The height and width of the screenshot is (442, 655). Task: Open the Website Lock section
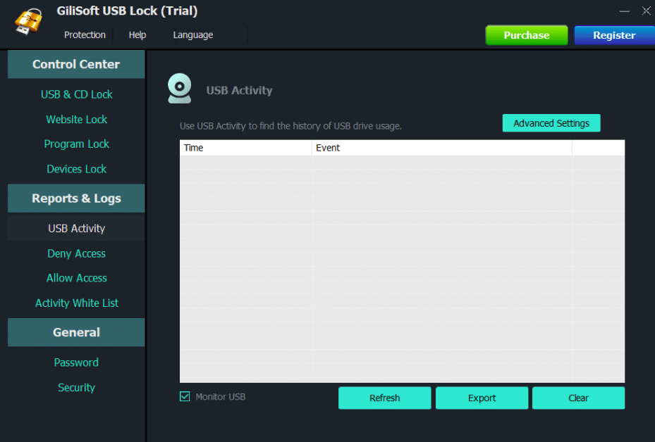click(76, 120)
